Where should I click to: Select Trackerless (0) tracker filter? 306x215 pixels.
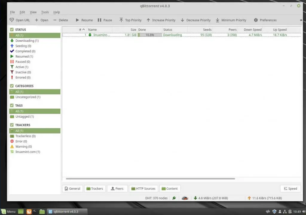[35, 136]
